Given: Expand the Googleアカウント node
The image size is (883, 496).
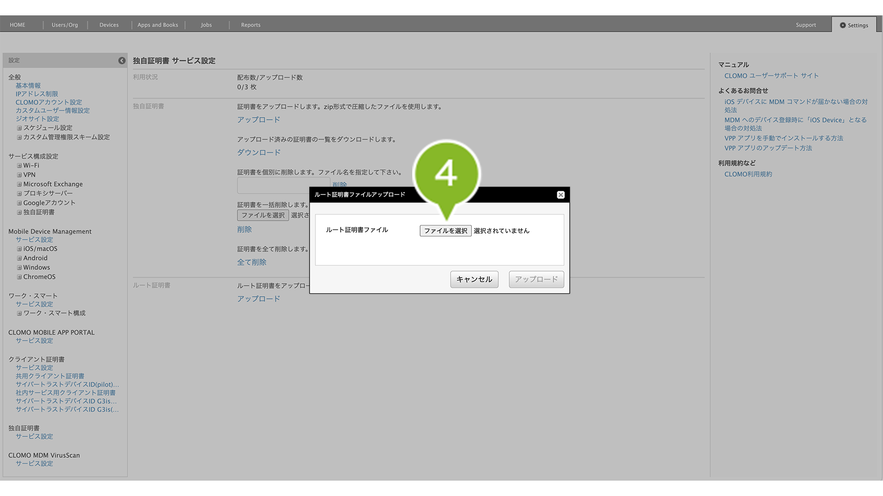Looking at the screenshot, I should (x=19, y=203).
